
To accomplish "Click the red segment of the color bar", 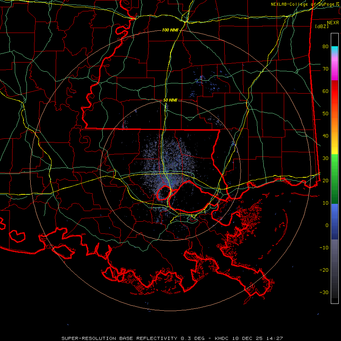I will 335,91.
